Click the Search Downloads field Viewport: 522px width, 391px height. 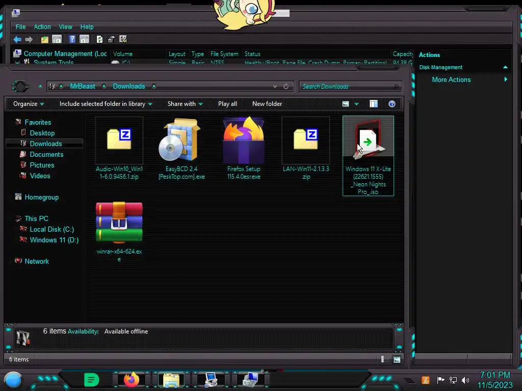click(350, 87)
